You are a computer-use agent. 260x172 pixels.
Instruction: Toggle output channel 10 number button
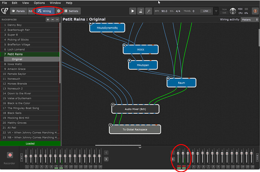[x=223, y=166]
